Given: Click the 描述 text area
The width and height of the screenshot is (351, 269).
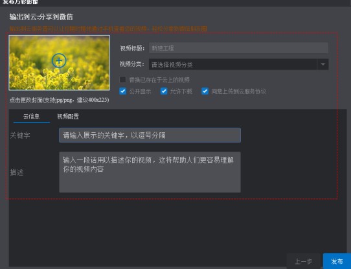Looking at the screenshot, I should [150, 172].
